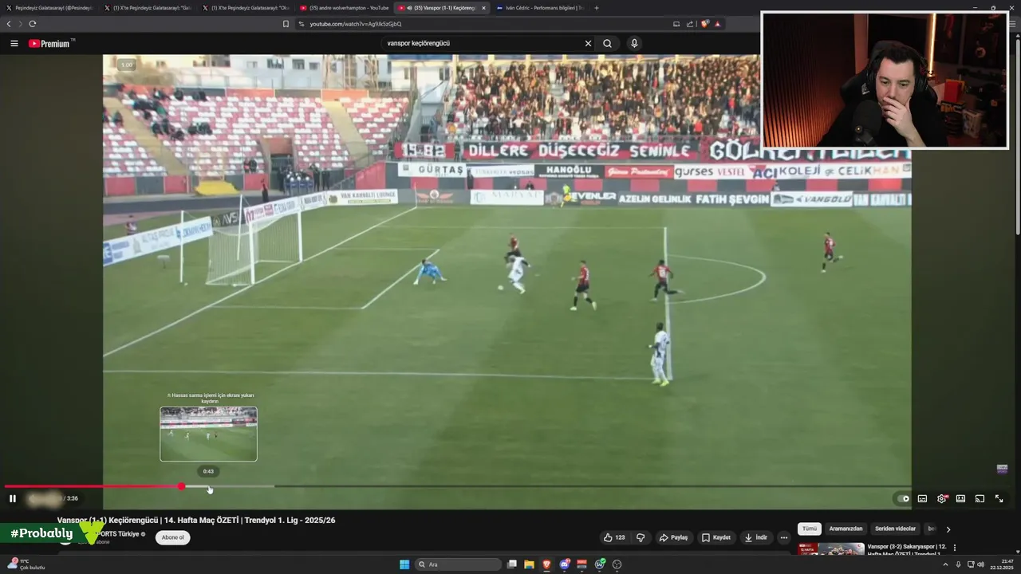The width and height of the screenshot is (1021, 574).
Task: Clear the search query with X
Action: point(588,44)
